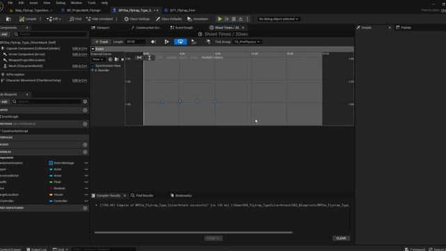Screen dimensions: 446x251
Task: Toggle the timeline Loop button
Action: click(180, 42)
